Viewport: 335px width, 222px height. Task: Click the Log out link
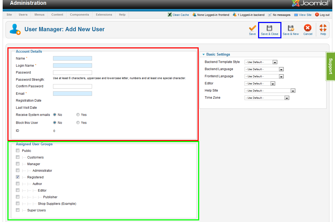click(325, 15)
